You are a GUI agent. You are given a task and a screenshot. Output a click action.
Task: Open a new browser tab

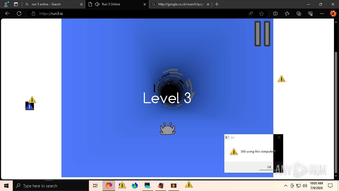[217, 4]
